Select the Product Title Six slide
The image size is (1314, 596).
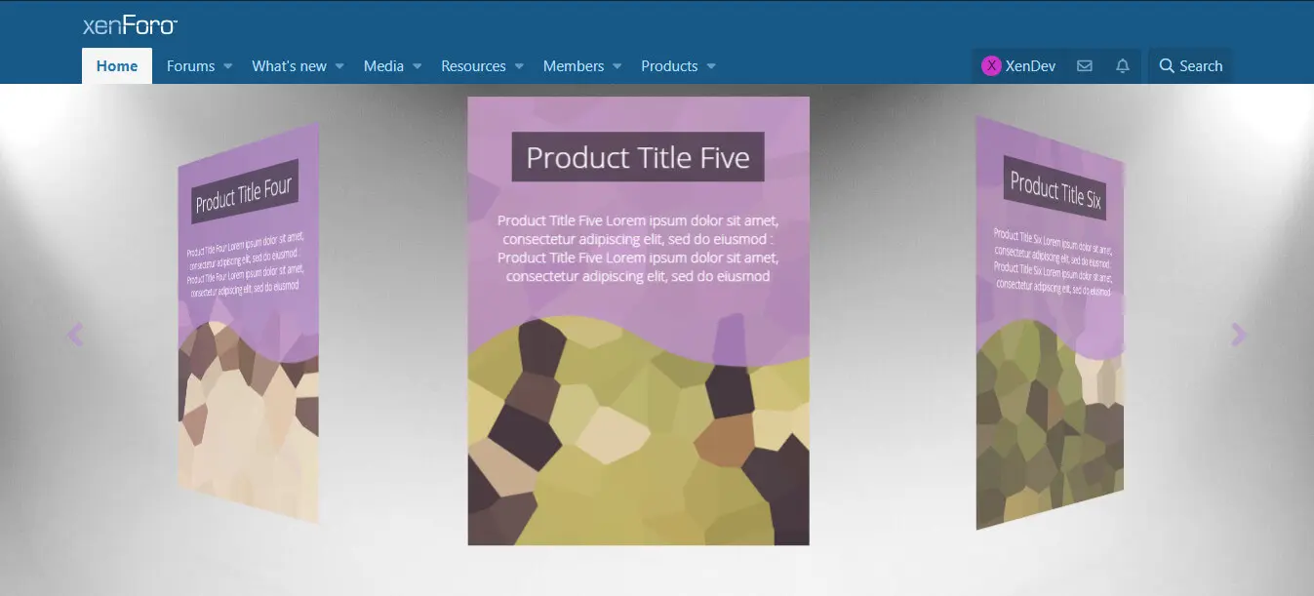tap(1050, 323)
